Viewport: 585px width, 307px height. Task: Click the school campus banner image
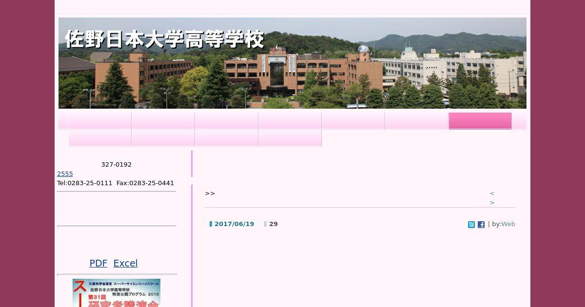point(292,63)
